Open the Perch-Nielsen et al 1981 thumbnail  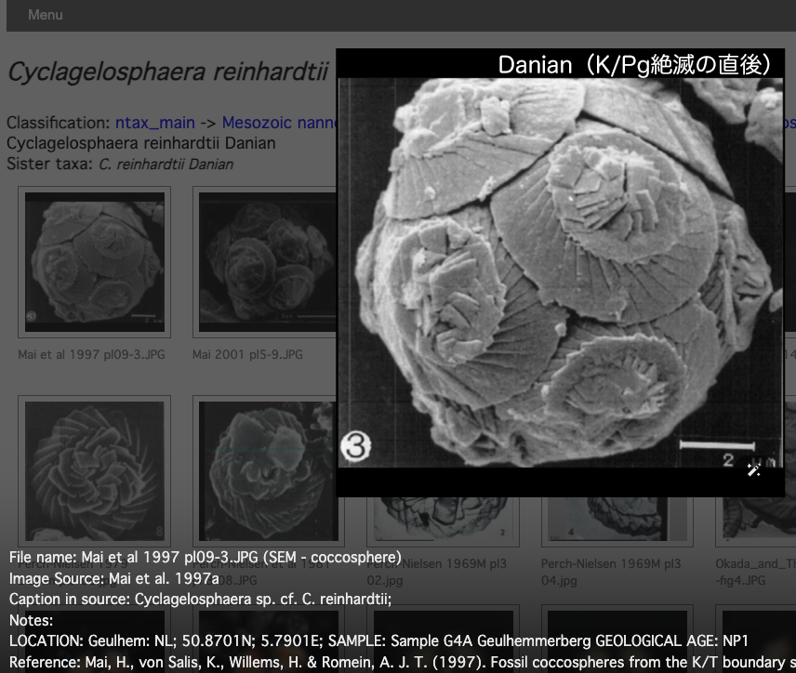265,471
